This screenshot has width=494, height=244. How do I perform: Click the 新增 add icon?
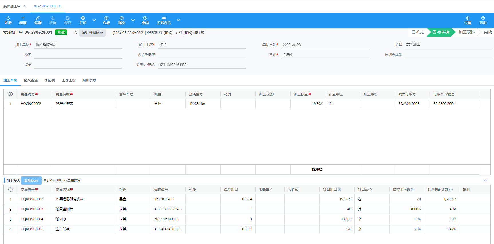pos(23,18)
